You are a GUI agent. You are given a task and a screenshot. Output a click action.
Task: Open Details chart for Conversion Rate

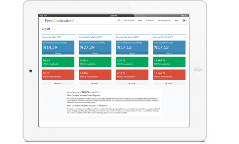[58, 84]
